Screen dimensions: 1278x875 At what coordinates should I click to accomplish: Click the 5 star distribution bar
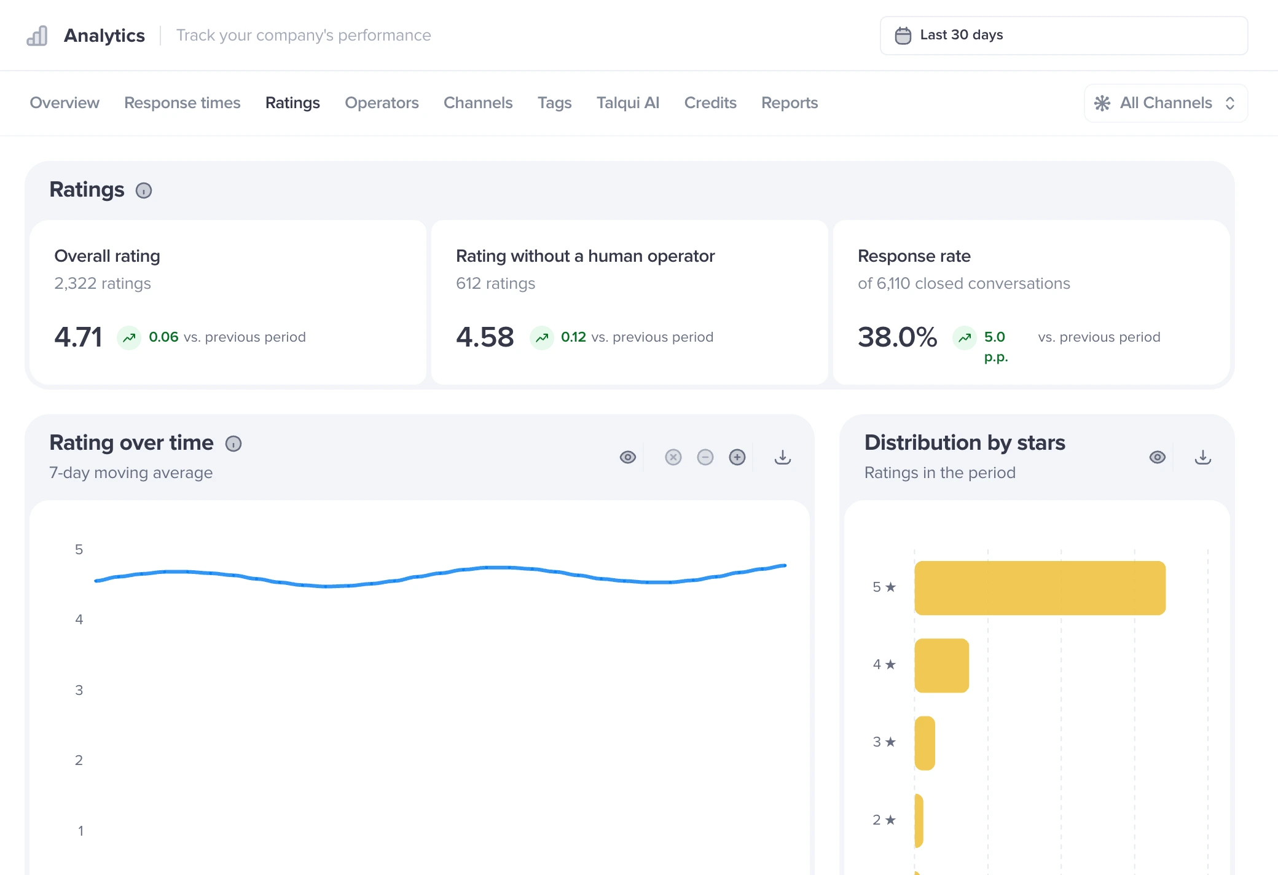coord(1040,588)
